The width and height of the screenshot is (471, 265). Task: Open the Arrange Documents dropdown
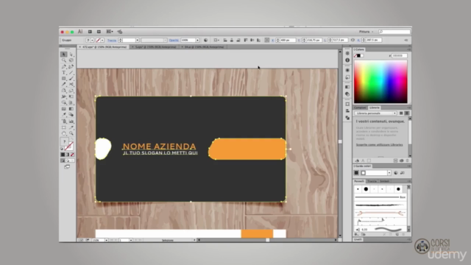(110, 32)
